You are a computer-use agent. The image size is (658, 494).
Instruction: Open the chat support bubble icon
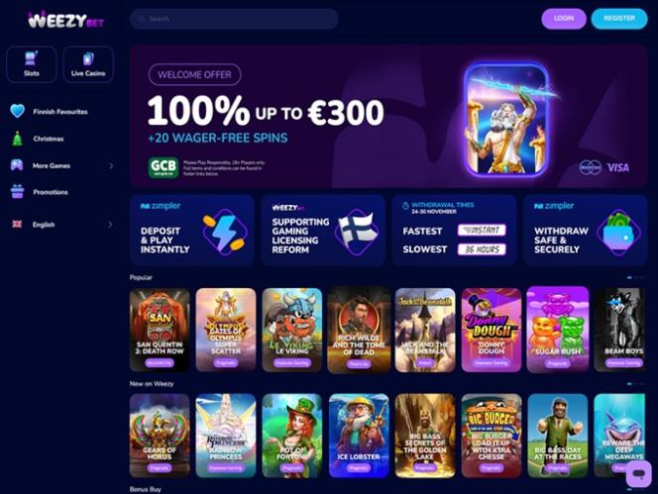(x=639, y=474)
